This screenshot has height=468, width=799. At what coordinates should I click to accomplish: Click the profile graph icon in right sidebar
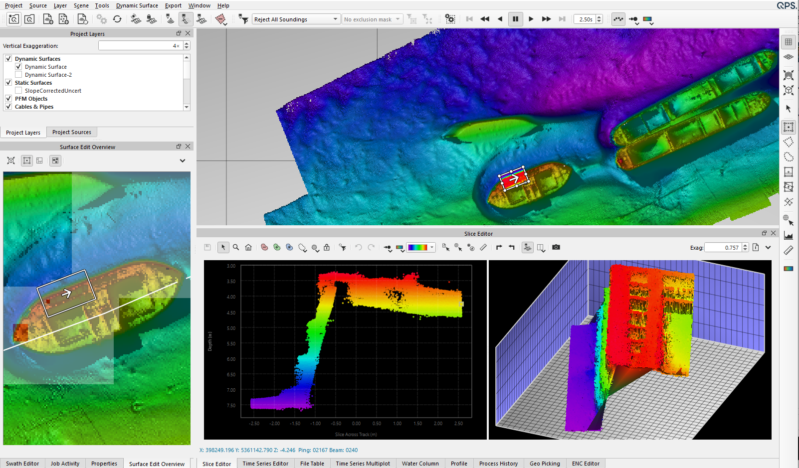point(789,235)
